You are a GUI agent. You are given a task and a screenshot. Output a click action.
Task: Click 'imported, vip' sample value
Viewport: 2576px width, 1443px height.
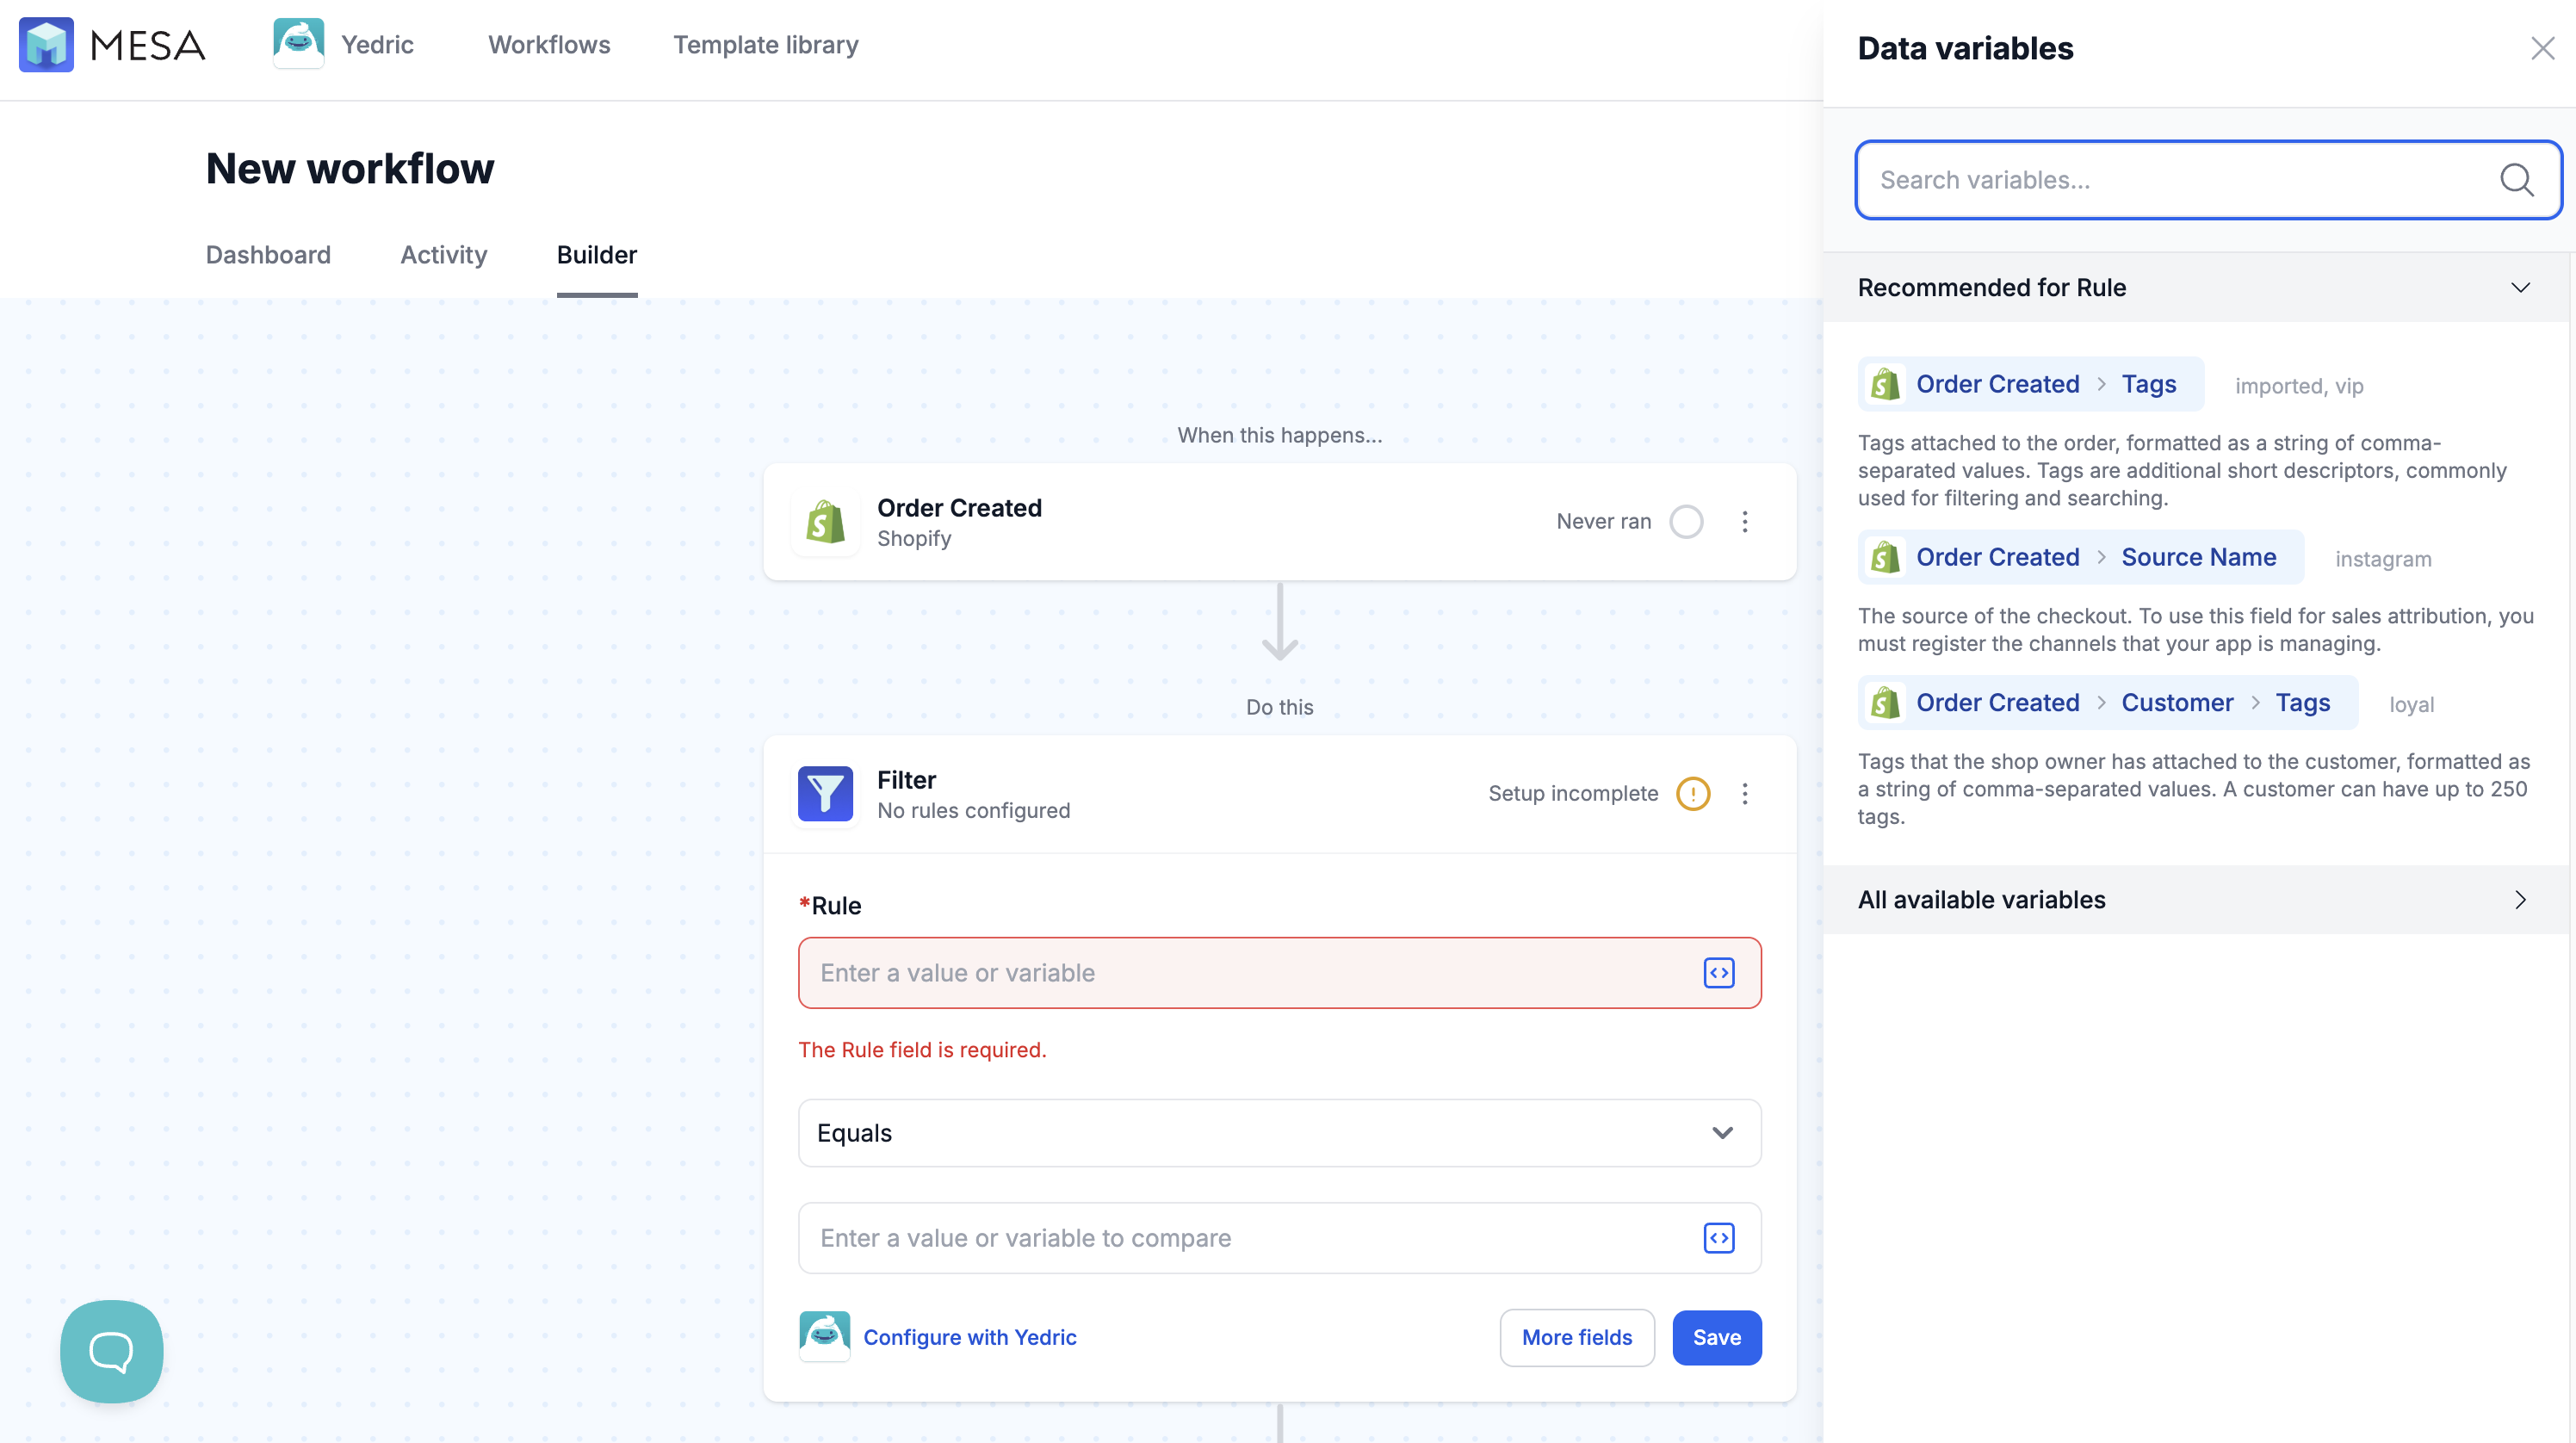[2299, 386]
